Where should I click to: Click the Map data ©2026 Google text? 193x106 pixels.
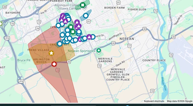pos(180,101)
